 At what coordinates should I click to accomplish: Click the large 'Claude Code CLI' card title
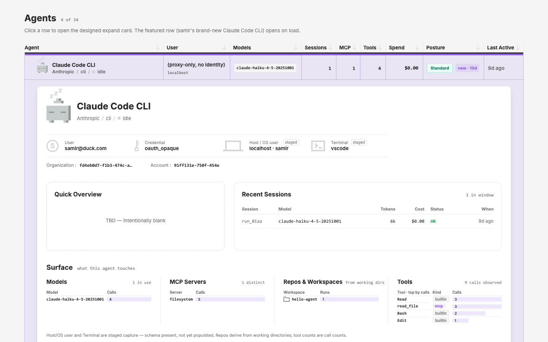(x=114, y=106)
